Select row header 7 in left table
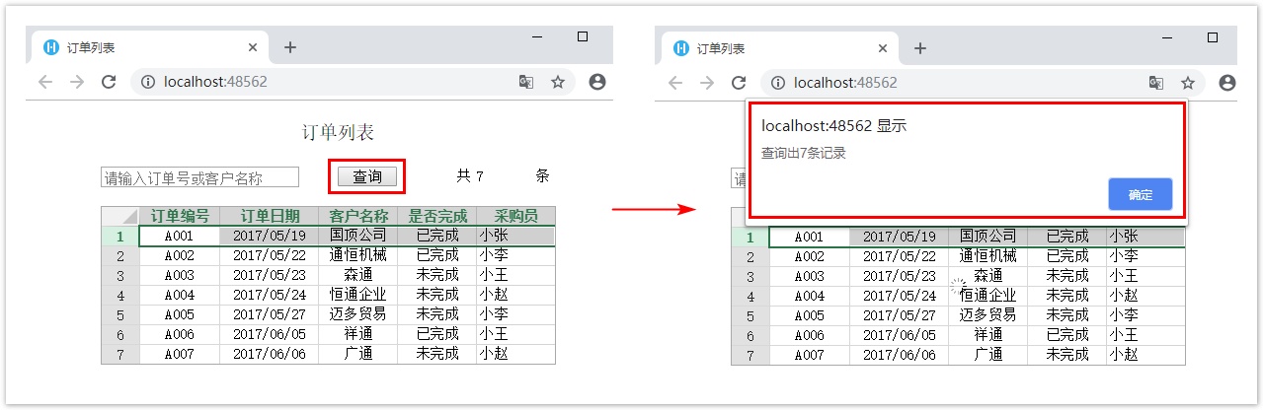1263x410 pixels. point(120,354)
